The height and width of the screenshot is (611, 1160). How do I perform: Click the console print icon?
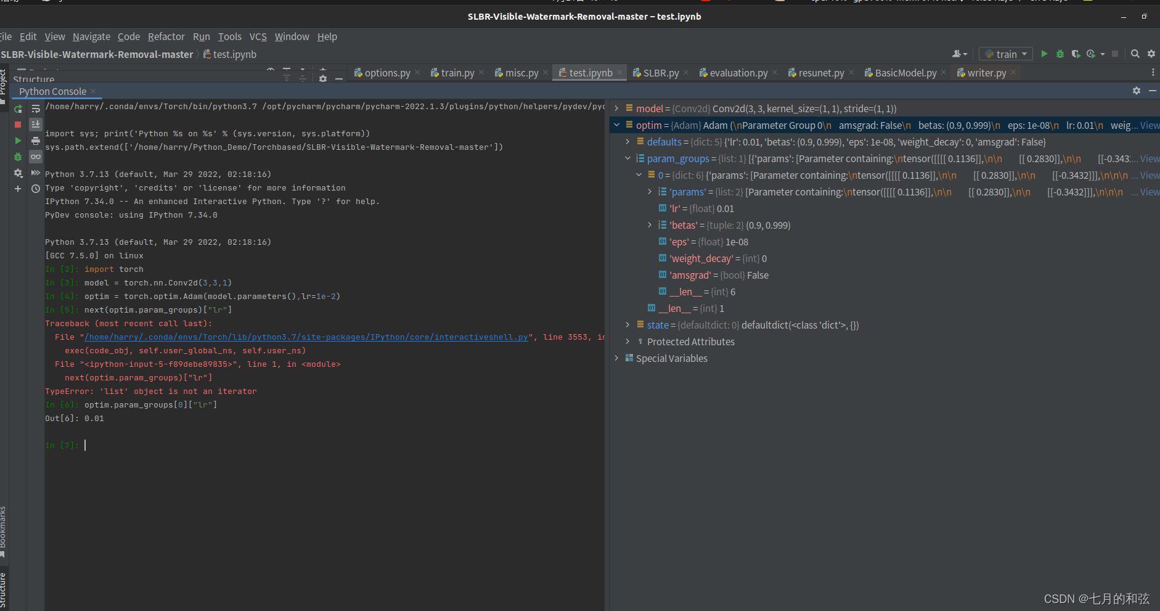click(36, 141)
